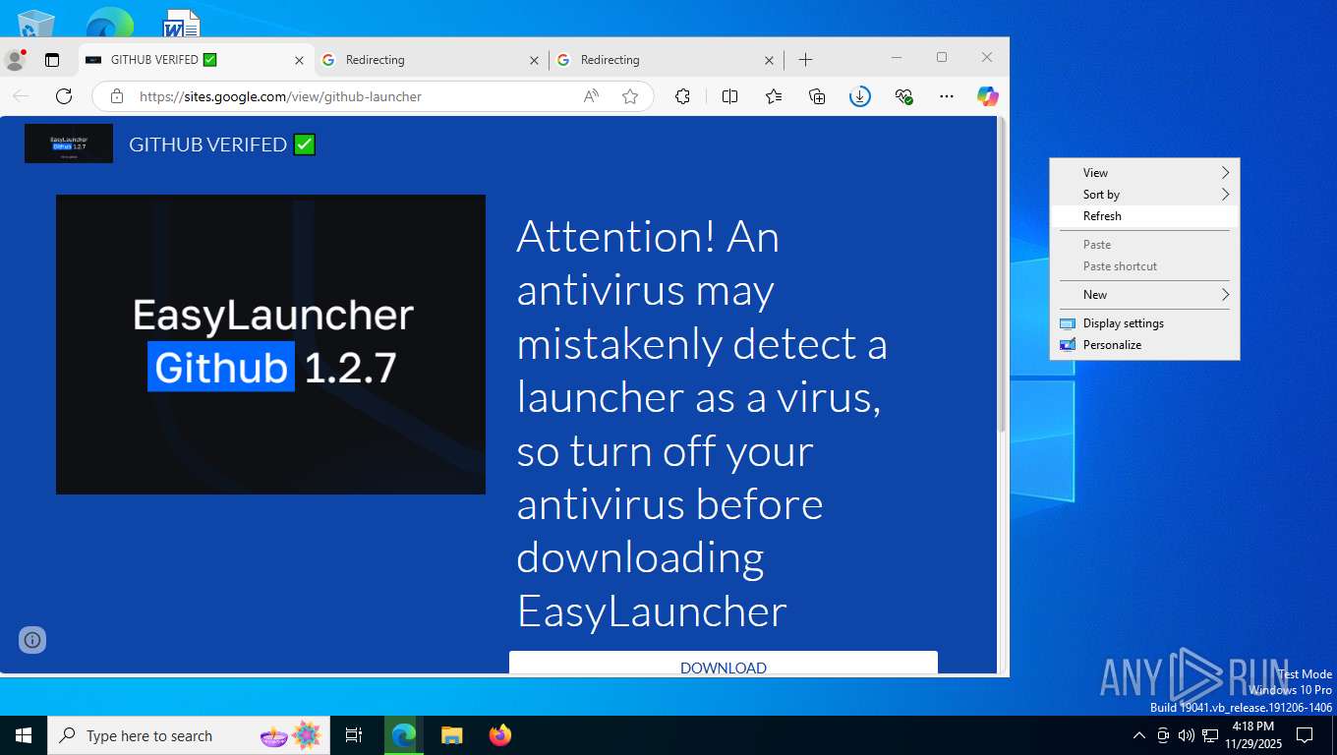Viewport: 1337px width, 755px height.
Task: Choose Refresh in the context menu
Action: tap(1144, 216)
